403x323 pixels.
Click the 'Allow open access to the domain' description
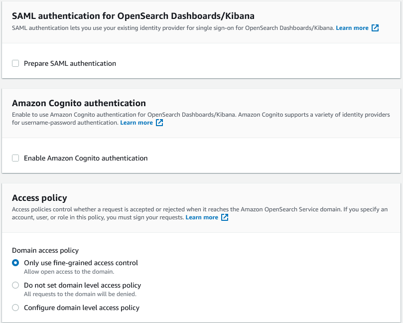[69, 272]
